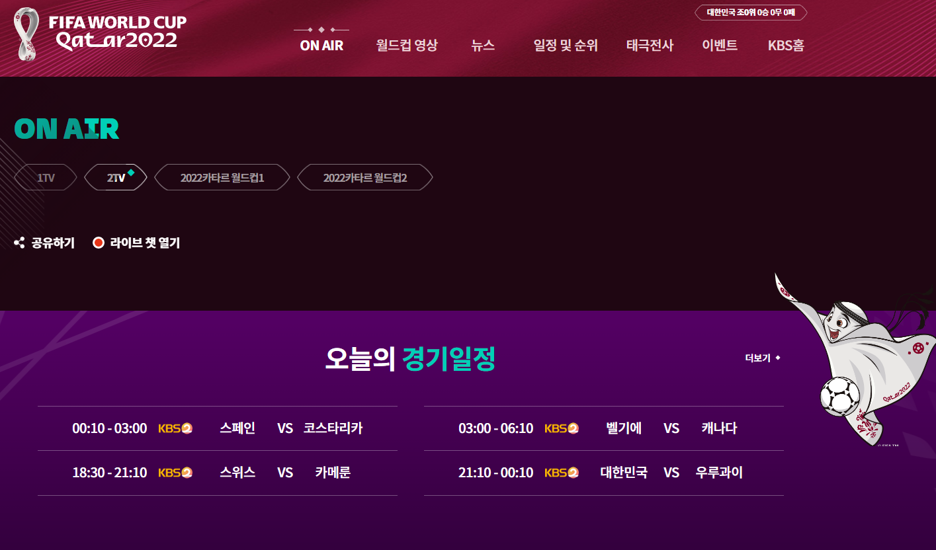The height and width of the screenshot is (550, 936).
Task: Click team name 캐나다
Action: pyautogui.click(x=719, y=428)
